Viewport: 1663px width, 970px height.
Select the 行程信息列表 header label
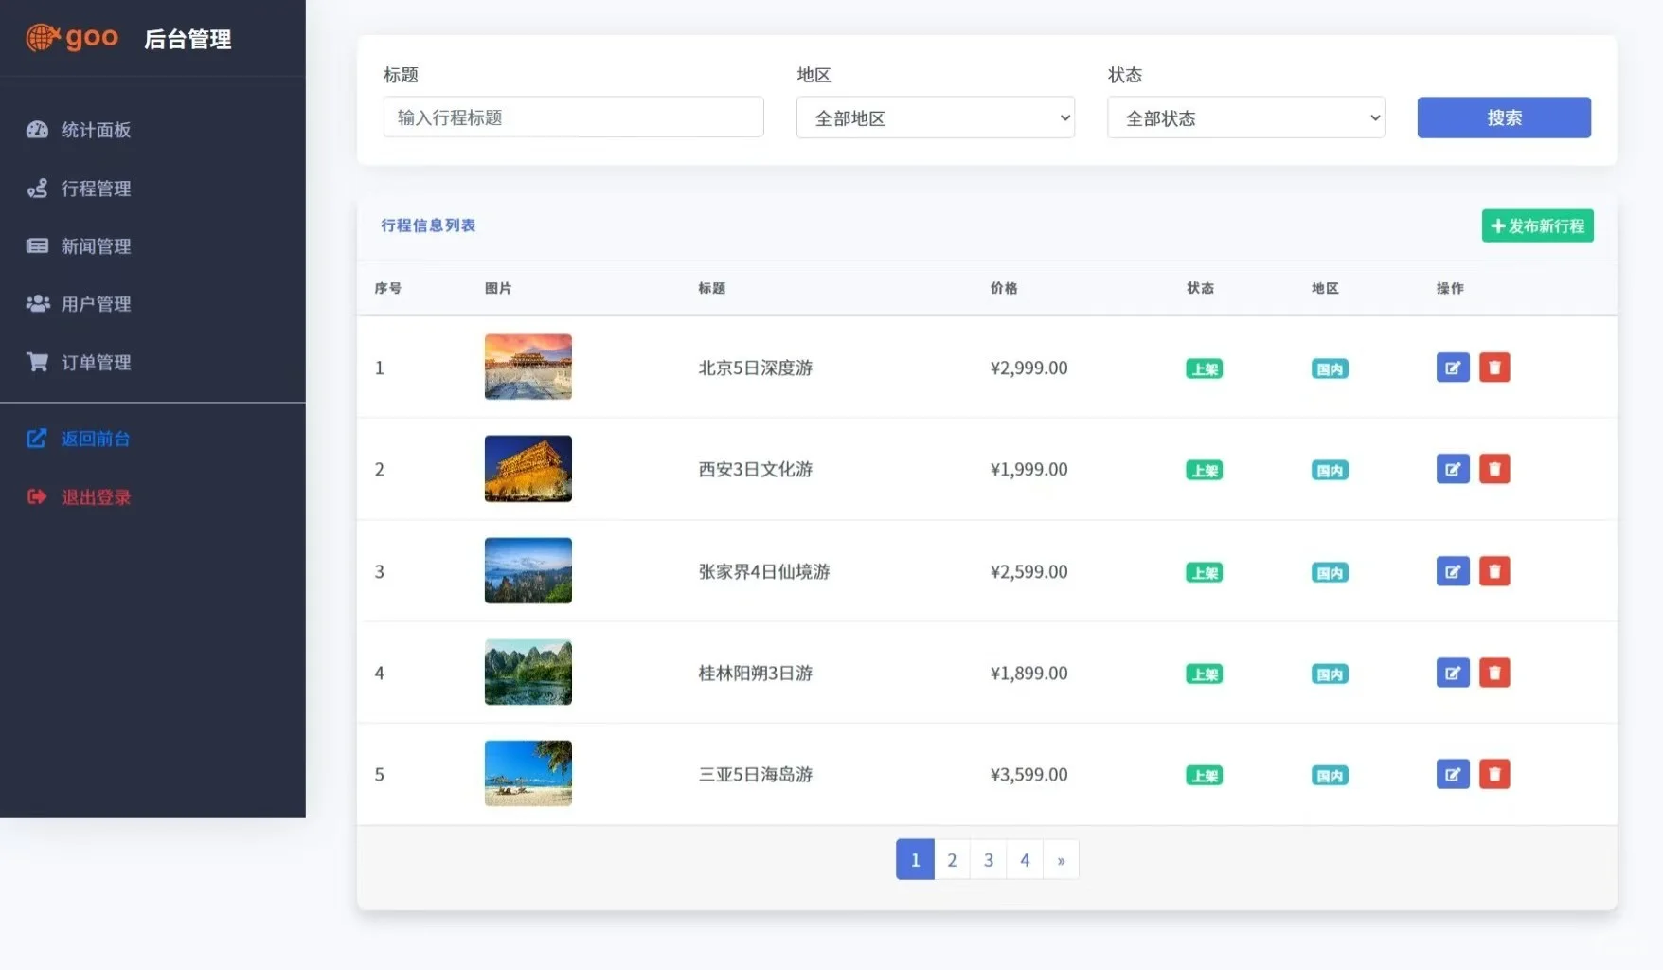(x=427, y=225)
